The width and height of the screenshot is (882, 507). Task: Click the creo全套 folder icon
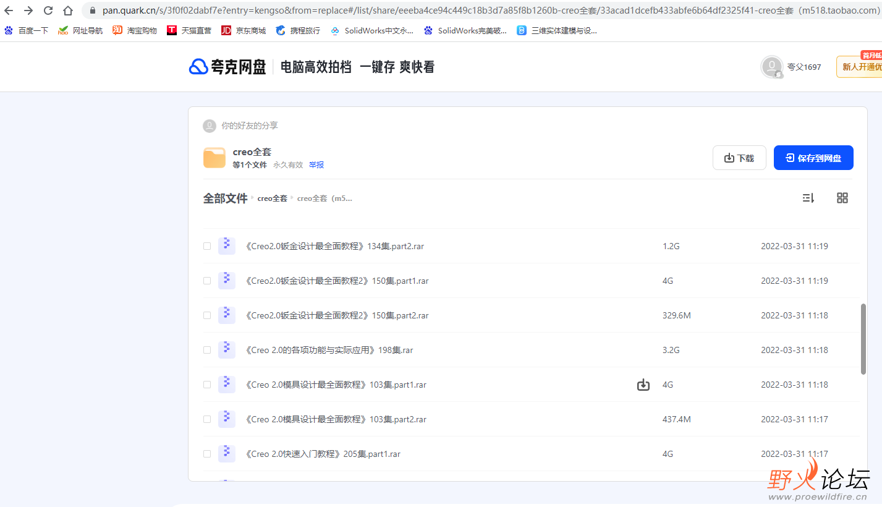(x=214, y=158)
